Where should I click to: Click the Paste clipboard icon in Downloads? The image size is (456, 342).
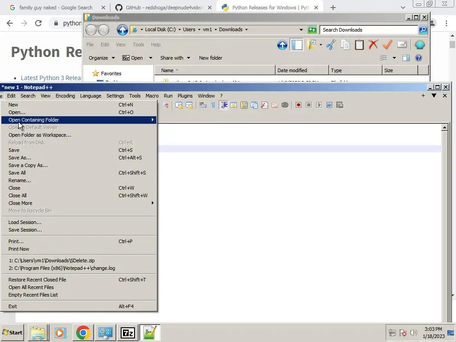(x=359, y=45)
